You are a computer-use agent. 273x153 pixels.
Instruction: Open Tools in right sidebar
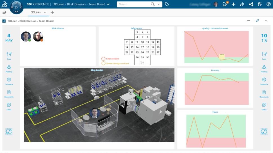coord(264,56)
